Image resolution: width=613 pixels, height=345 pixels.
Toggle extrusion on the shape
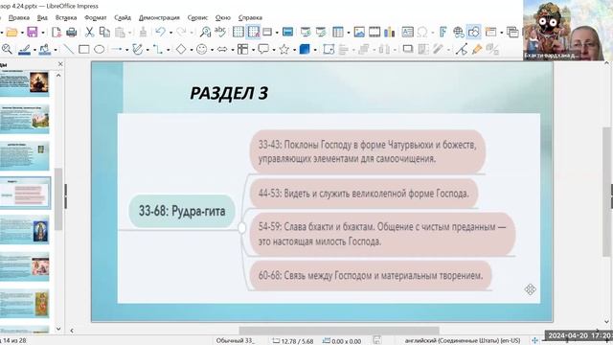tap(492, 49)
